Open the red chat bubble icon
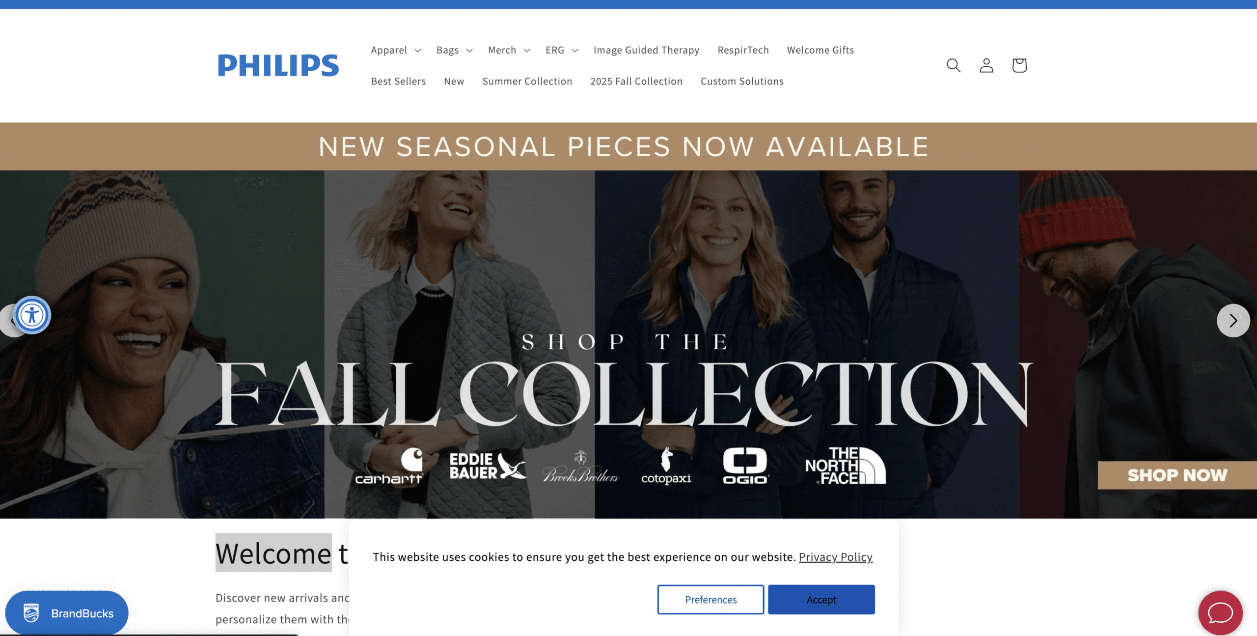Viewport: 1257px width, 636px height. [x=1220, y=612]
